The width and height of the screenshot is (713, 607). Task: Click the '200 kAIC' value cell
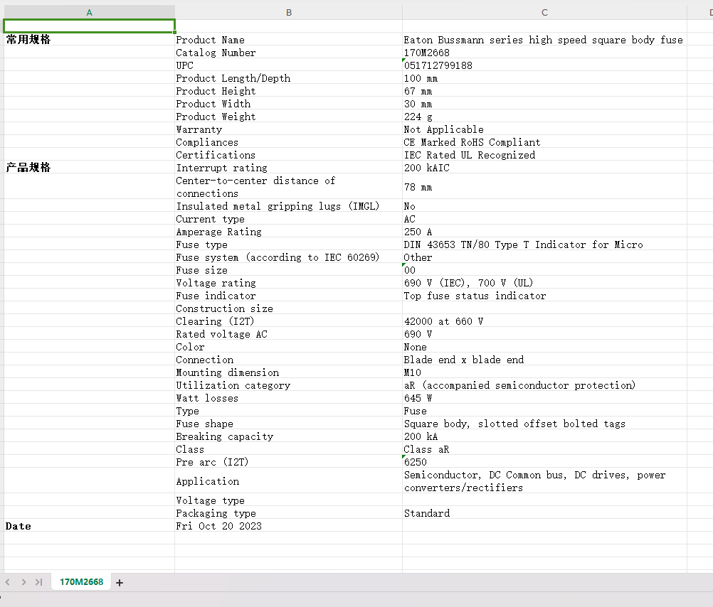[x=544, y=168]
